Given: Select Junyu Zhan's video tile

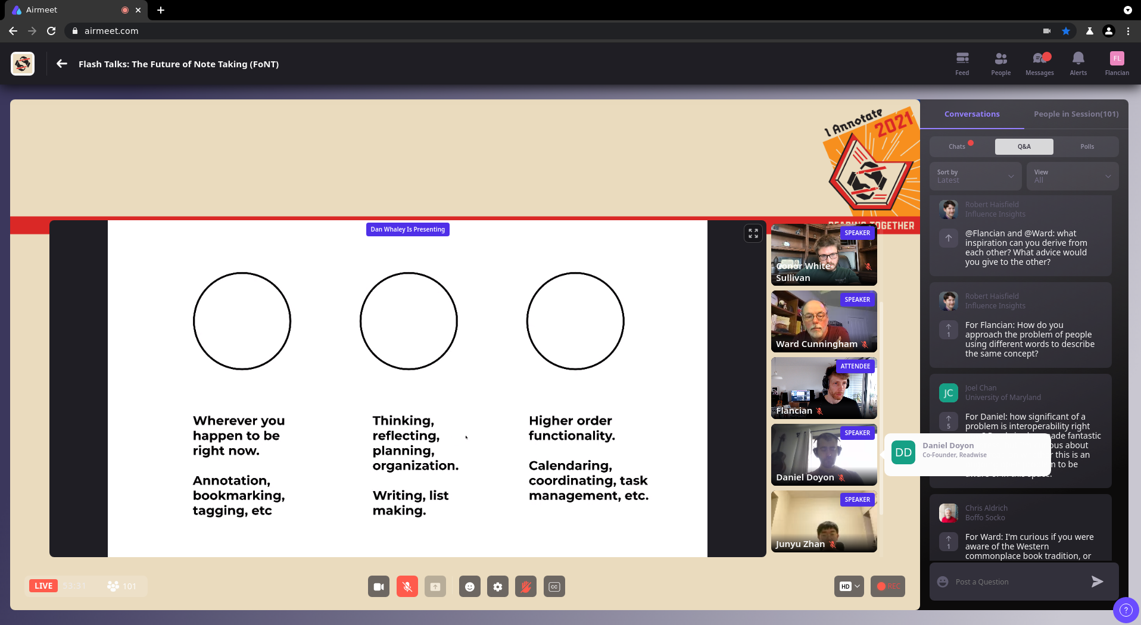Looking at the screenshot, I should (824, 521).
